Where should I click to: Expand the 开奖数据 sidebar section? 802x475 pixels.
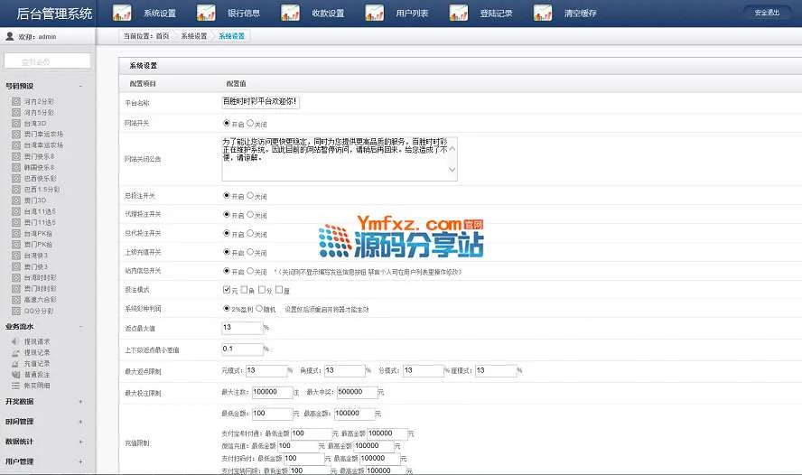[79, 401]
